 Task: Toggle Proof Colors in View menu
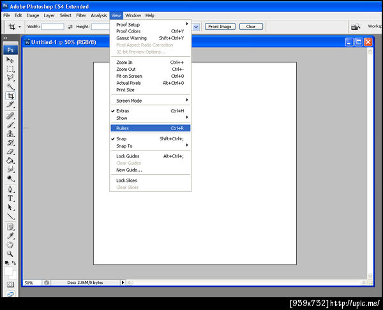(x=150, y=31)
